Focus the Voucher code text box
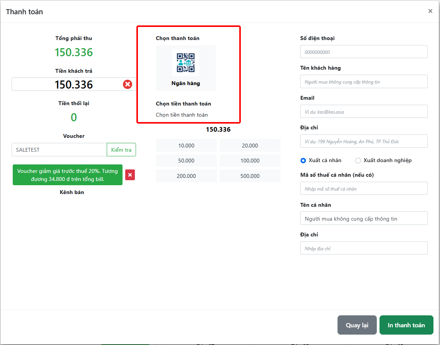 point(59,150)
